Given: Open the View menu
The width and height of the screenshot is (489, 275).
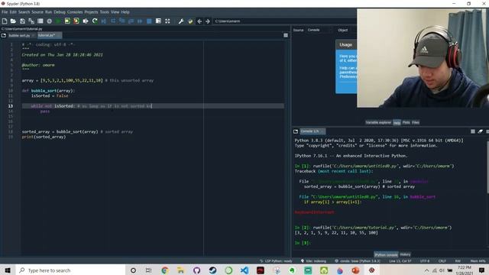Looking at the screenshot, I should (115, 12).
